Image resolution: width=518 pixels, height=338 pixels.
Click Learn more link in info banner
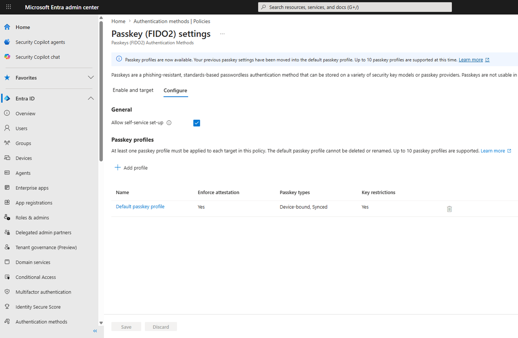click(x=471, y=60)
